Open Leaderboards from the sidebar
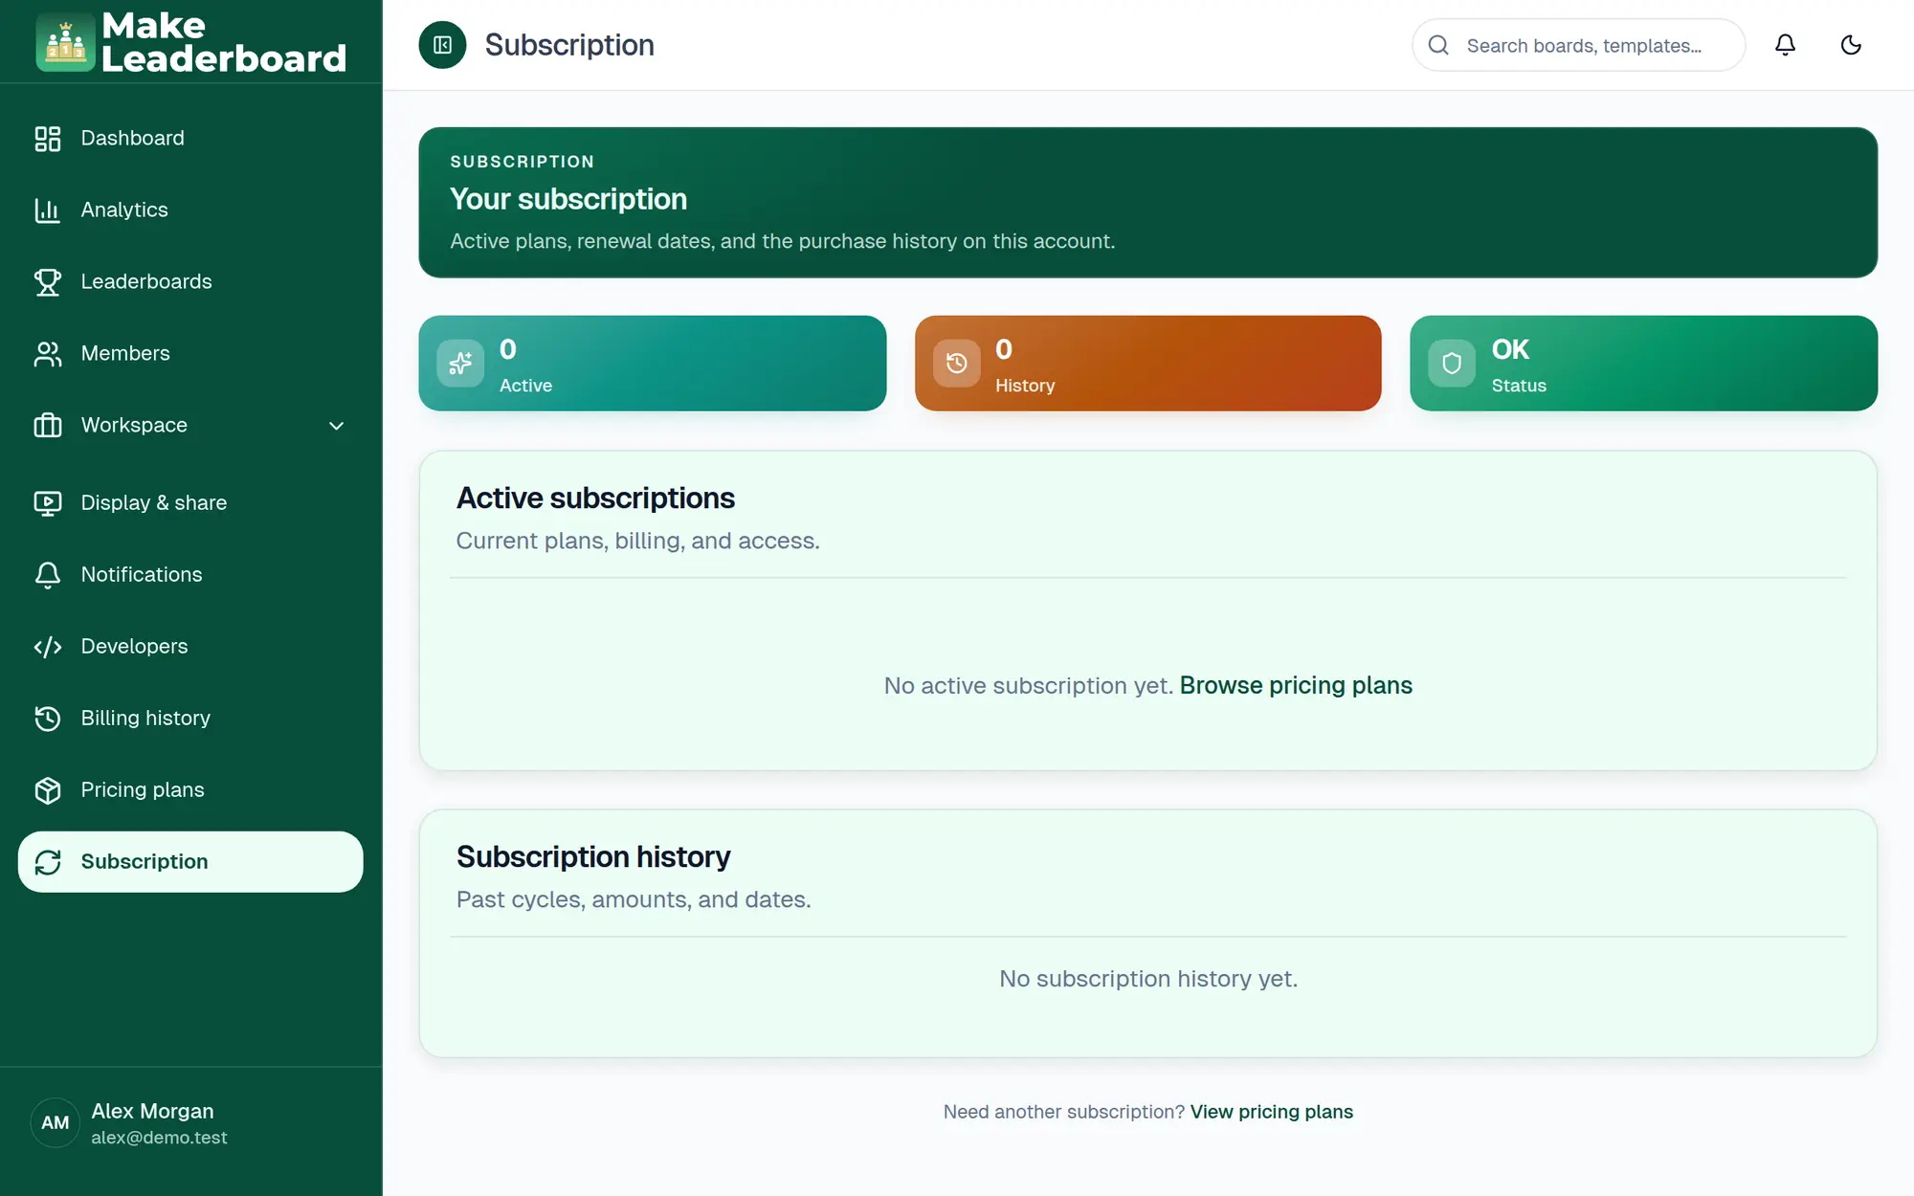The width and height of the screenshot is (1914, 1196). pos(190,282)
